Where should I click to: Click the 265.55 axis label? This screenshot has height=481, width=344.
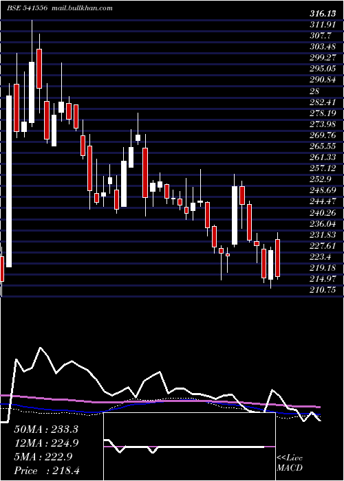[x=323, y=146]
